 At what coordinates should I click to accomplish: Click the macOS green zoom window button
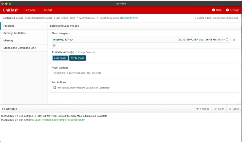pyautogui.click(x=10, y=4)
